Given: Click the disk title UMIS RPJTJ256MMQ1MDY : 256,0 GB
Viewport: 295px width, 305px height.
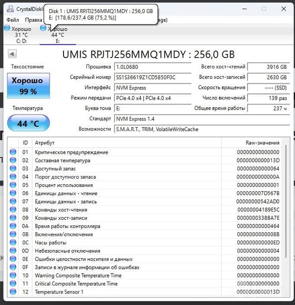Looking at the screenshot, I should [148, 54].
